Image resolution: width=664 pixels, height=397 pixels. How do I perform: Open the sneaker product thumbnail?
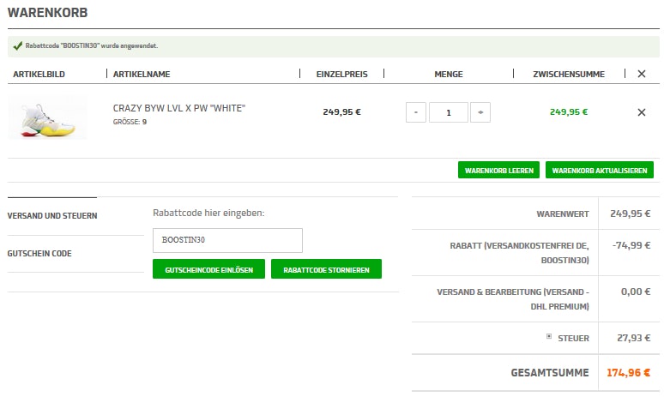pos(47,117)
